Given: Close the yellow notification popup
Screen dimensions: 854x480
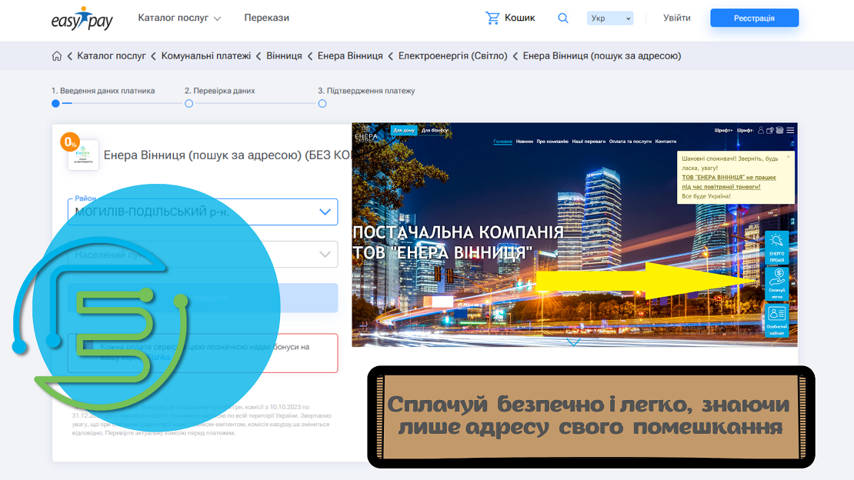Looking at the screenshot, I should coord(788,157).
